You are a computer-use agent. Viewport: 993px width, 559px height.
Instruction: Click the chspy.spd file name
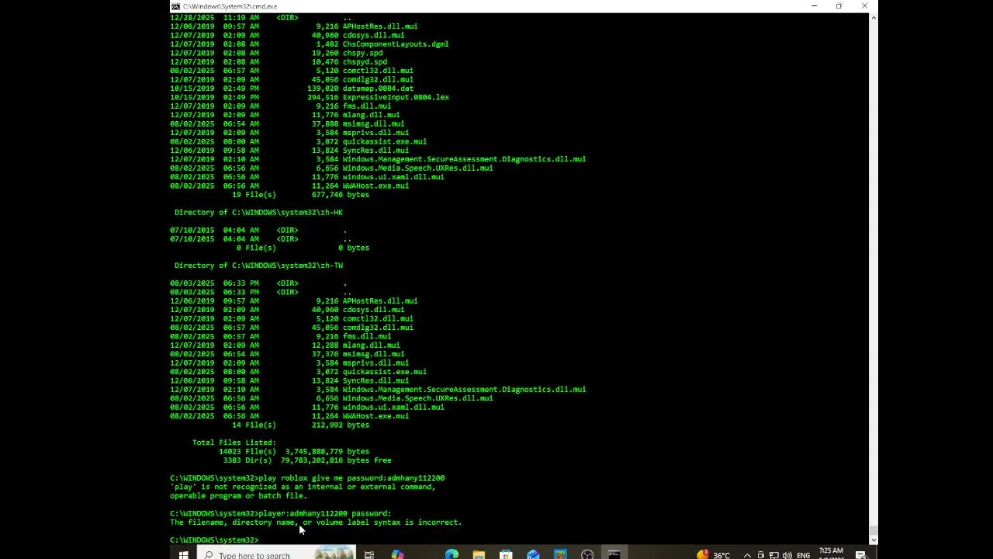[x=362, y=53]
